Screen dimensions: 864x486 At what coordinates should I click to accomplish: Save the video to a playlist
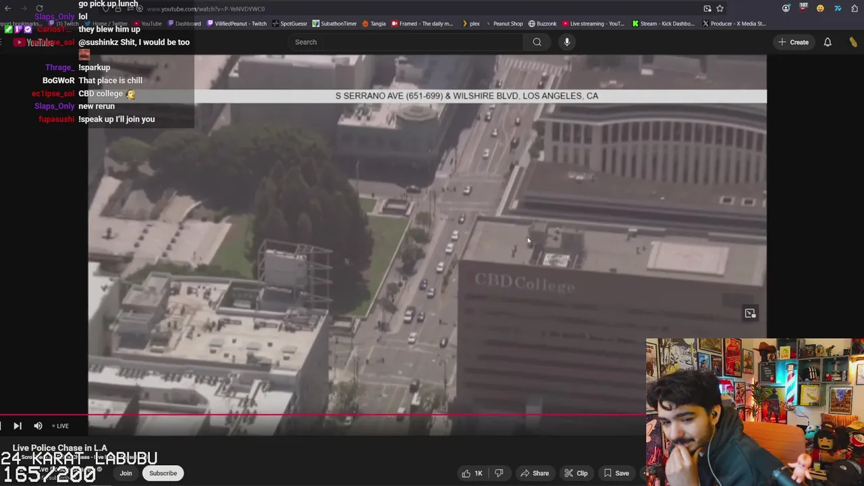coord(616,473)
